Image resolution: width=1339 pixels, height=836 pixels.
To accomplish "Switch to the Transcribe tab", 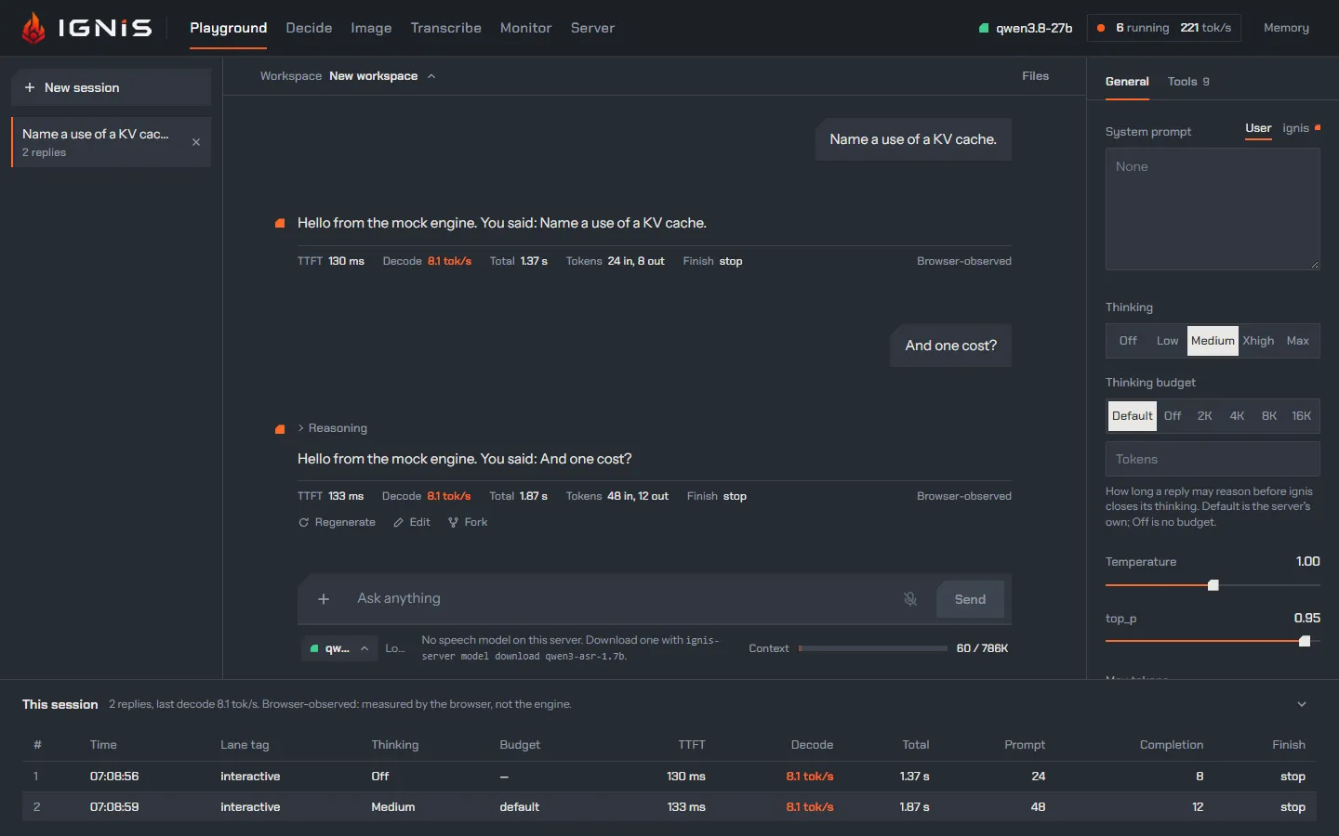I will pyautogui.click(x=446, y=28).
